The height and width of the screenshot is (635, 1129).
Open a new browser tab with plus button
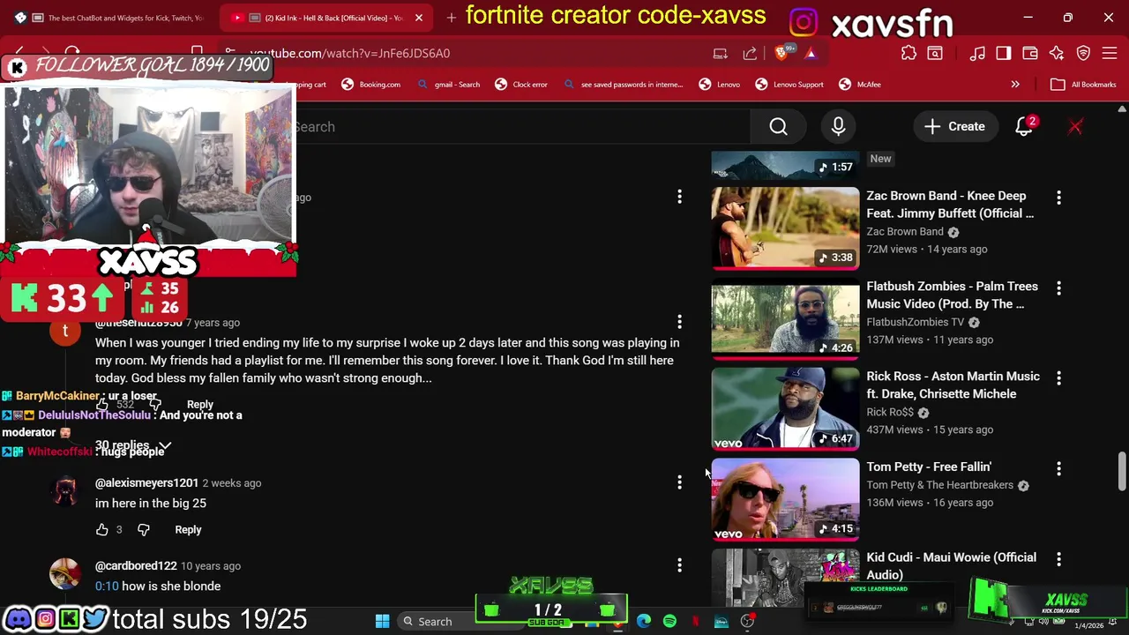[x=452, y=18]
